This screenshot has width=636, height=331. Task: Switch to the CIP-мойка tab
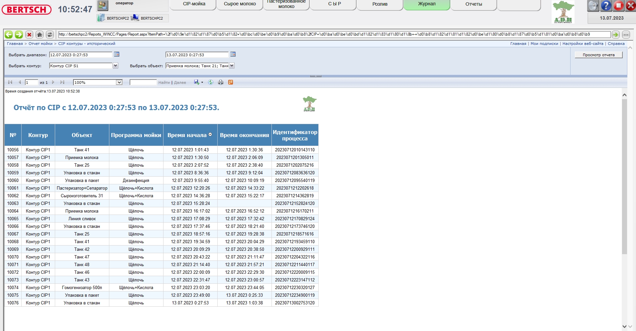[194, 4]
